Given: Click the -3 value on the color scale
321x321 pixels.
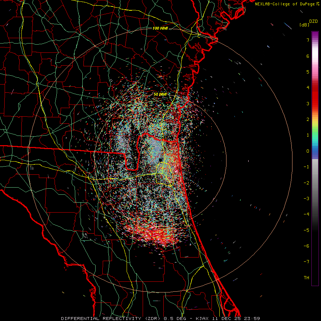Looking at the screenshot, I should (306, 199).
